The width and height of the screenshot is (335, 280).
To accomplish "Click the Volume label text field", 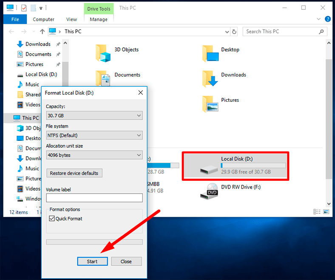I will point(94,197).
